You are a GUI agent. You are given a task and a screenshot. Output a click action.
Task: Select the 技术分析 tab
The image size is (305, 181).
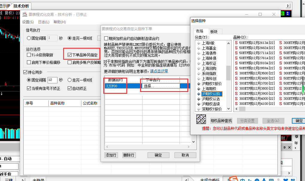tap(21, 6)
